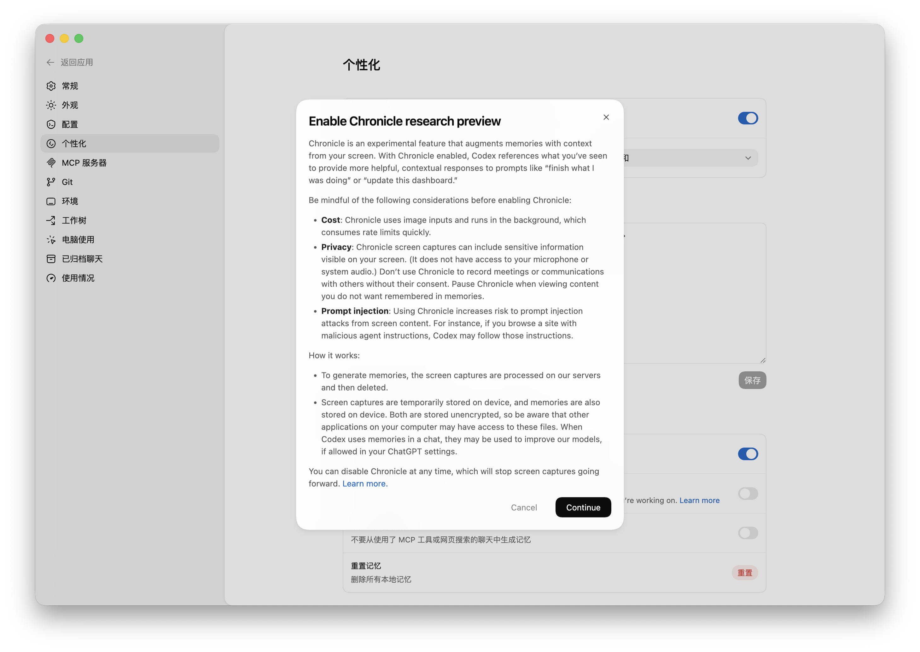Click the 已归档聊天 archive icon

pos(51,259)
